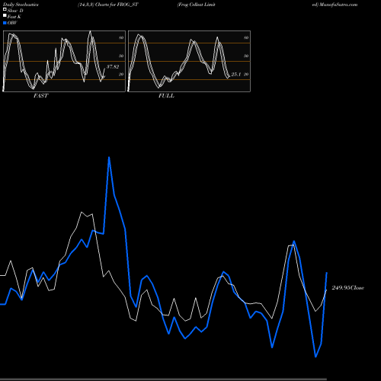The height and width of the screenshot is (381, 381).
Task: Click the 'Charts for FROG_ST' heading text
Action: [x=117, y=5]
